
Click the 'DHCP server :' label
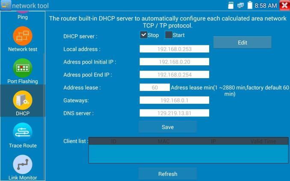pyautogui.click(x=80, y=36)
